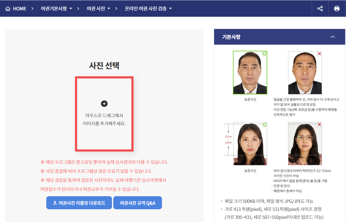Click text 머리카락이 얼굴 윤곽을 가림
Screen dimensions: 346x222
click(x=300, y=181)
